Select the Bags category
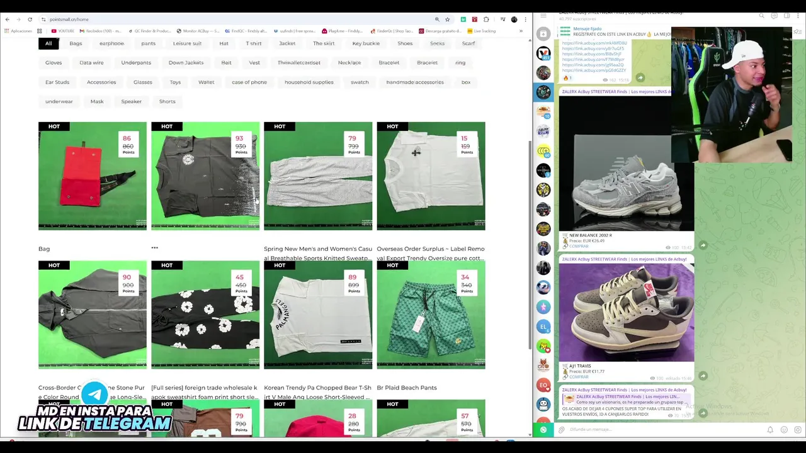Image resolution: width=806 pixels, height=453 pixels. click(76, 43)
